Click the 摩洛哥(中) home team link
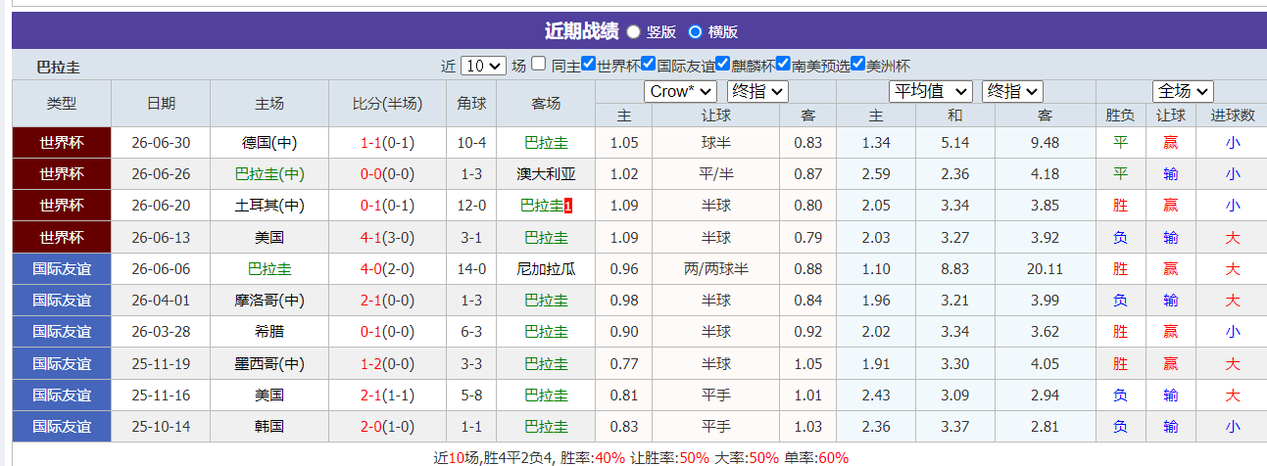1267x466 pixels. (269, 300)
